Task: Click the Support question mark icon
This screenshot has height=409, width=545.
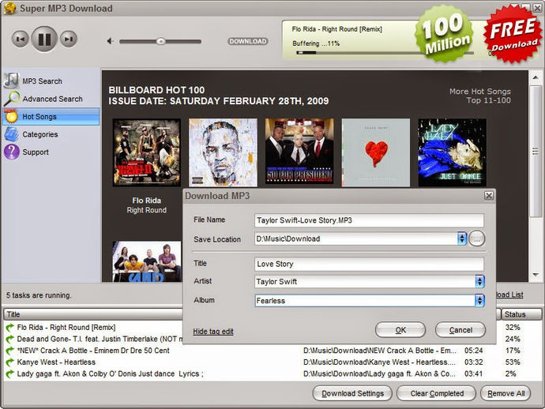Action: [12, 152]
